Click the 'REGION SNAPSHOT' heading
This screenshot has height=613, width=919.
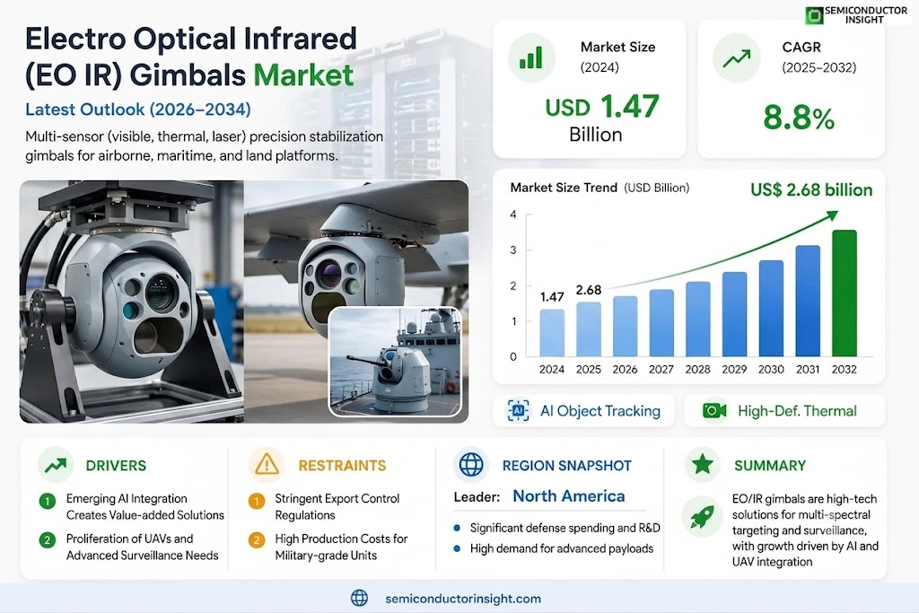click(x=567, y=465)
